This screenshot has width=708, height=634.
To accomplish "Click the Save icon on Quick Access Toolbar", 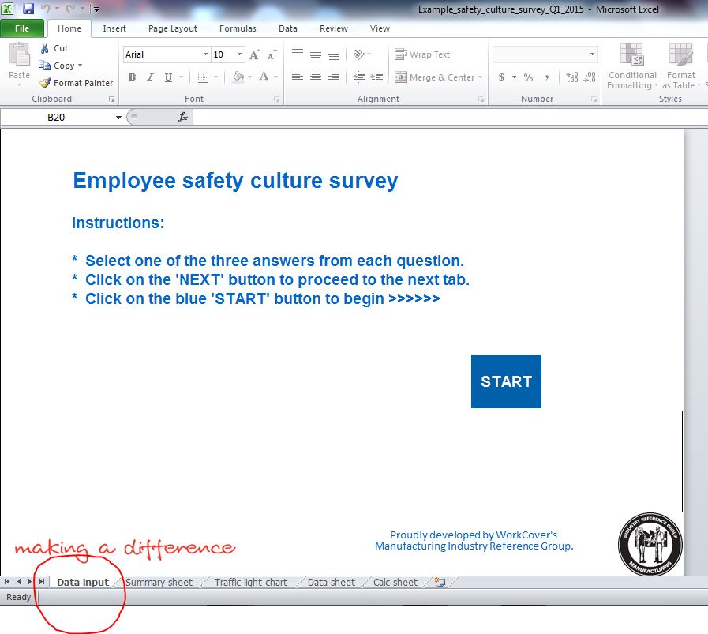I will tap(28, 8).
